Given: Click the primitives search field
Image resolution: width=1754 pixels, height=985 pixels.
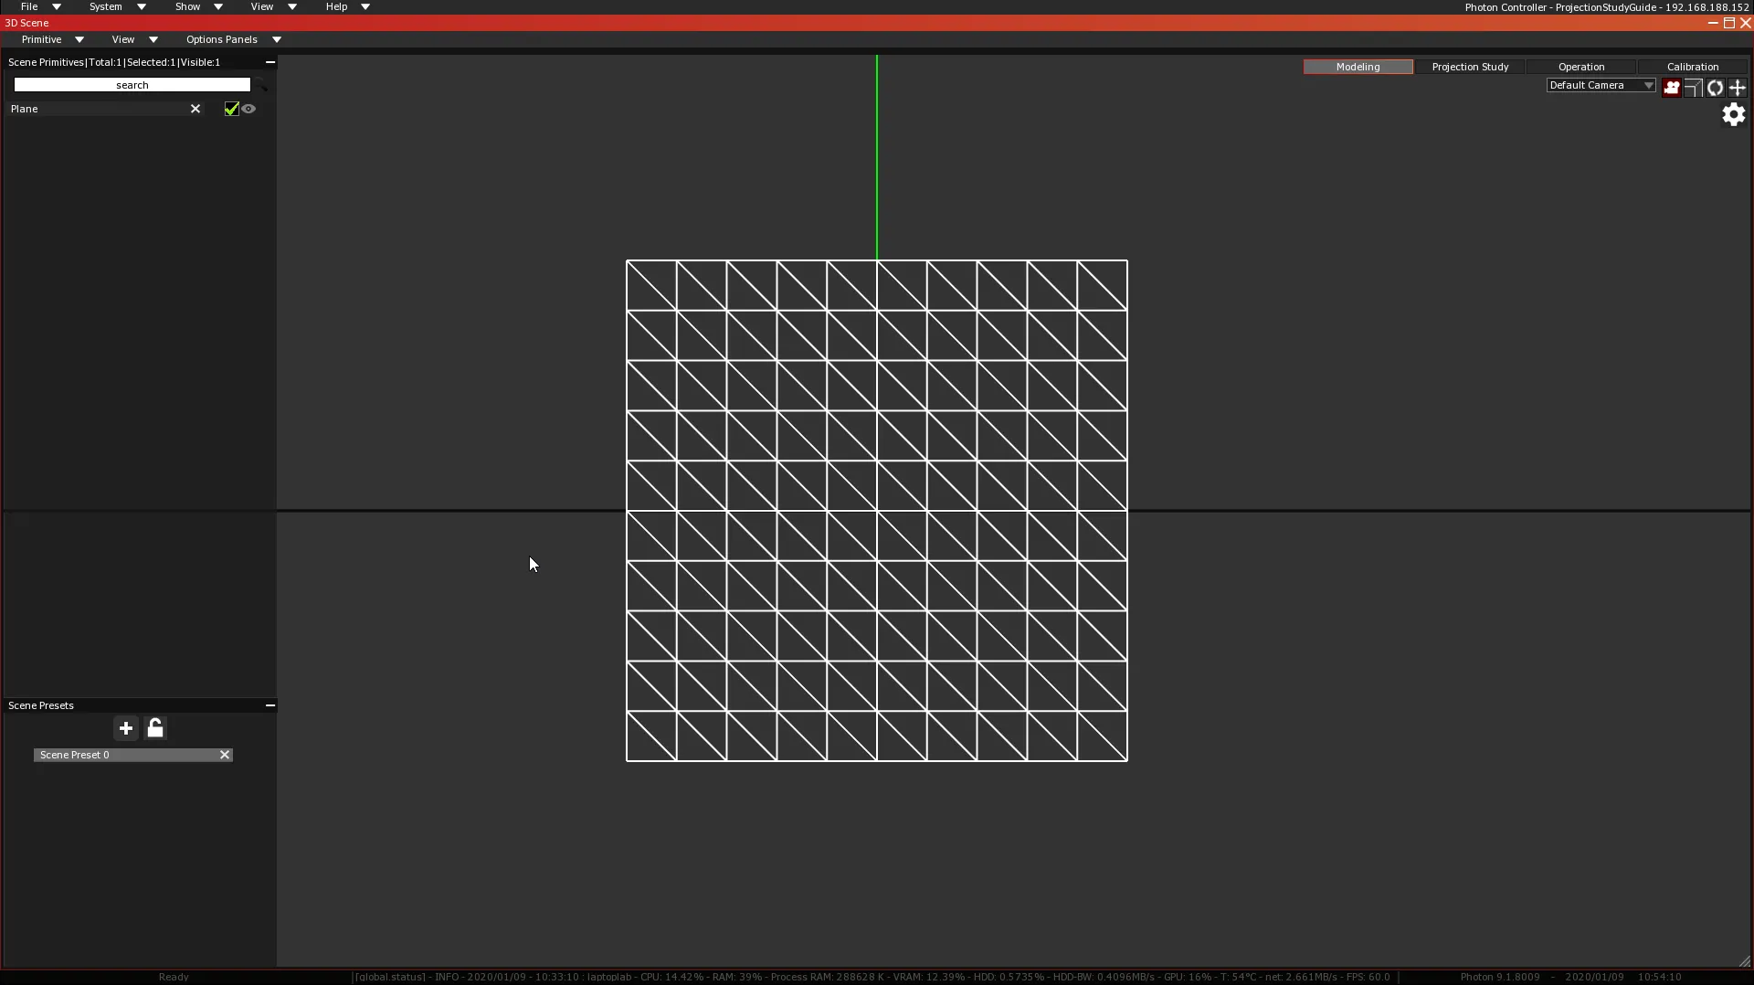Looking at the screenshot, I should (132, 85).
